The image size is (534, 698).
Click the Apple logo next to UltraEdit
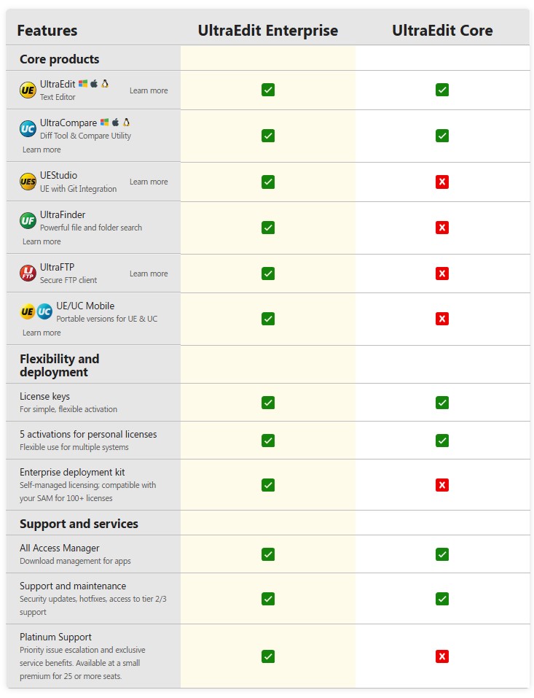(94, 83)
